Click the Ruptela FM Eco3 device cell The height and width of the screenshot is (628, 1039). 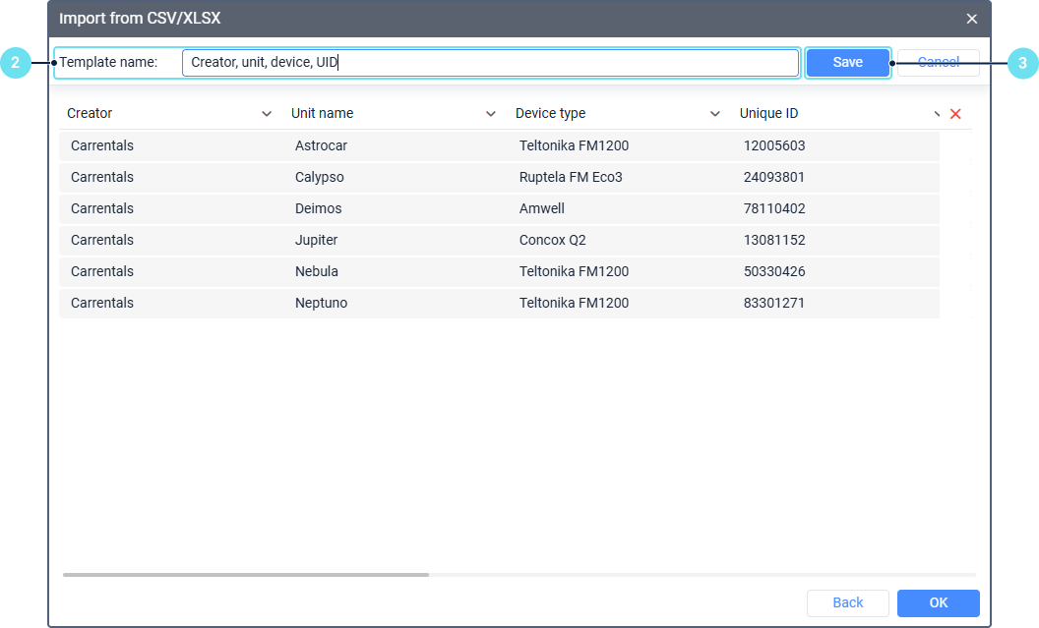point(571,177)
